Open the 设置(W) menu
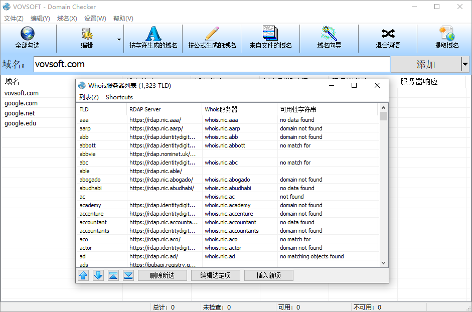The height and width of the screenshot is (312, 472). [95, 19]
